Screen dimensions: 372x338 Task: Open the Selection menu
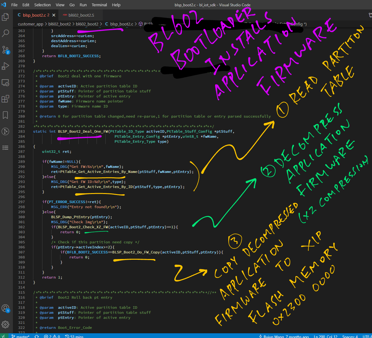[42, 5]
